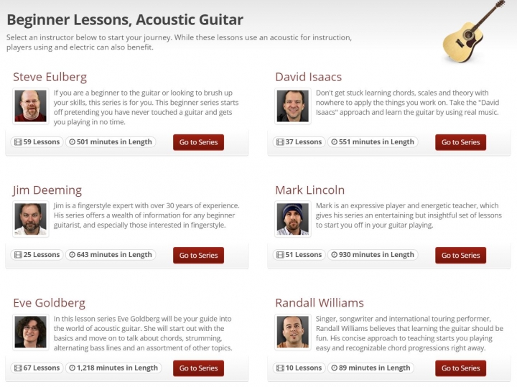Go to Eve Goldberg's series
Viewport: 517px width, 387px height.
pos(198,368)
